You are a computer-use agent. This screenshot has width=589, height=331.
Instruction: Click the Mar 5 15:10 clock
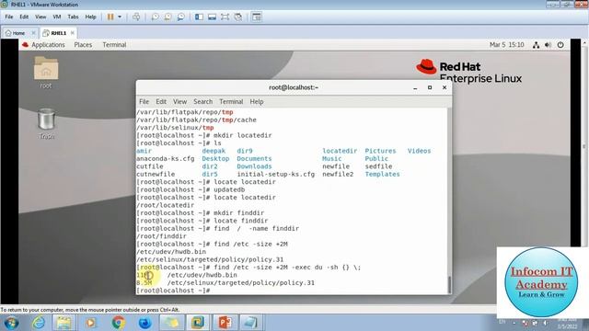(x=507, y=45)
